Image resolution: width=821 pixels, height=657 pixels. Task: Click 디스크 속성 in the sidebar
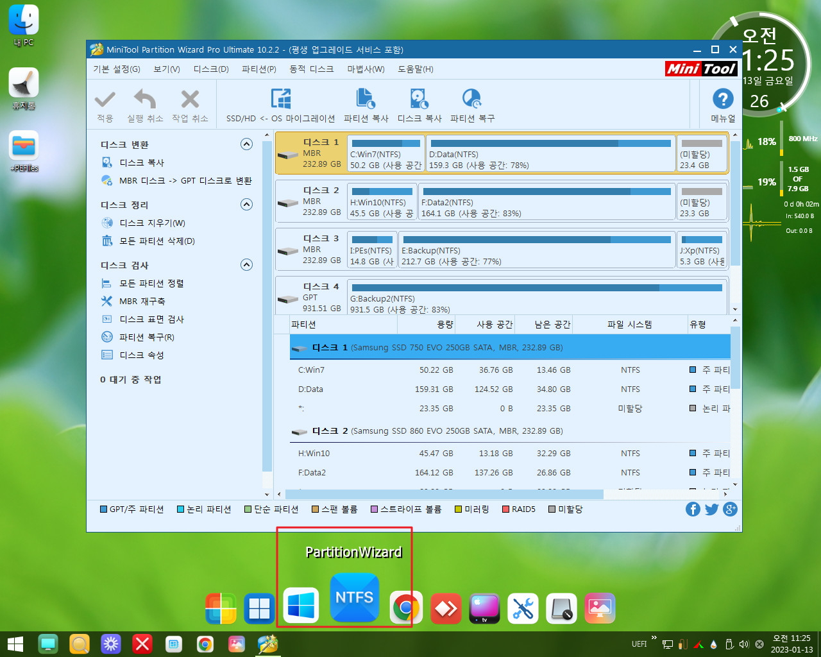pyautogui.click(x=142, y=355)
